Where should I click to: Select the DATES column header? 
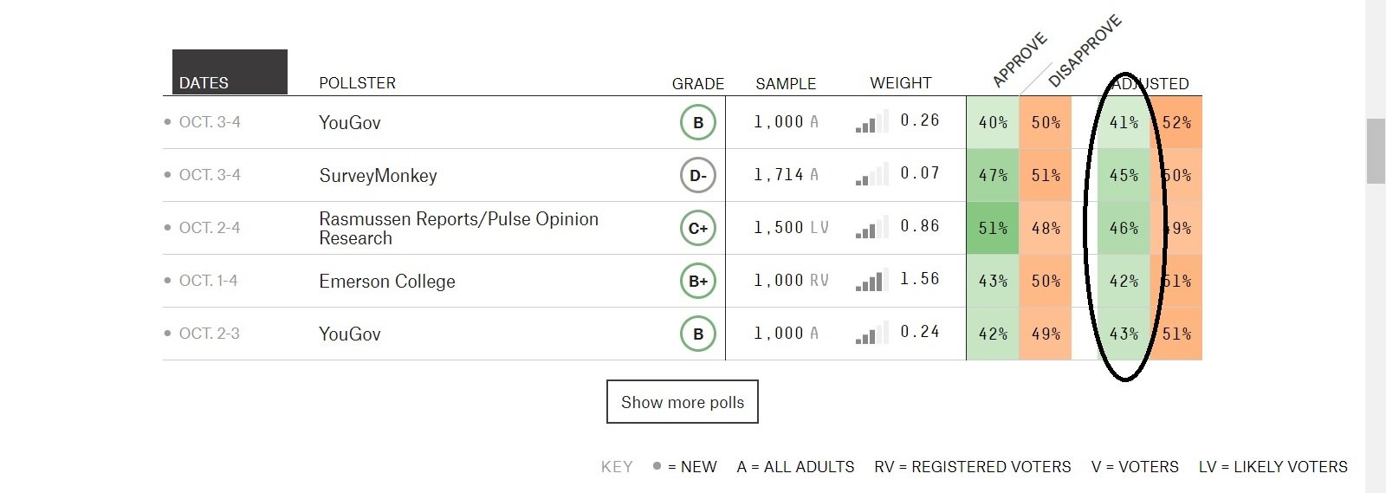coord(230,73)
